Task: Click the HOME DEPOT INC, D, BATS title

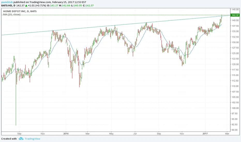Action: tap(20, 11)
